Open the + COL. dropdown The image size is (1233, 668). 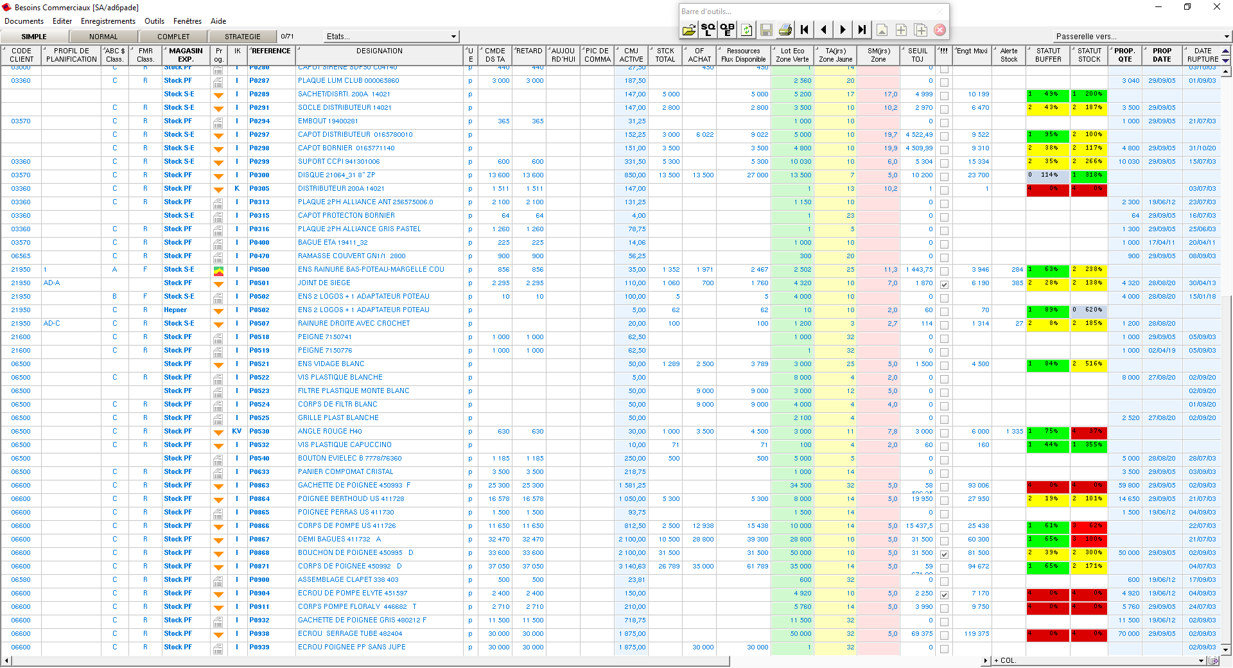pos(1200,660)
